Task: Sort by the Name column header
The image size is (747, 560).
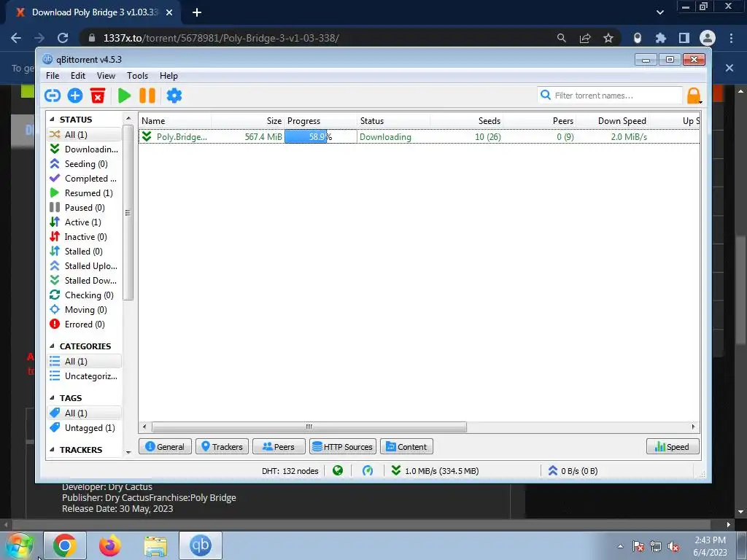Action: [174, 121]
